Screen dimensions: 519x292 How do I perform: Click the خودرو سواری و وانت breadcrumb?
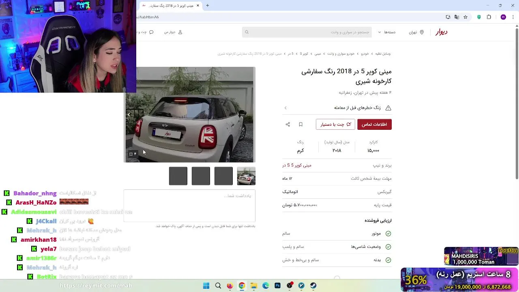tap(341, 54)
